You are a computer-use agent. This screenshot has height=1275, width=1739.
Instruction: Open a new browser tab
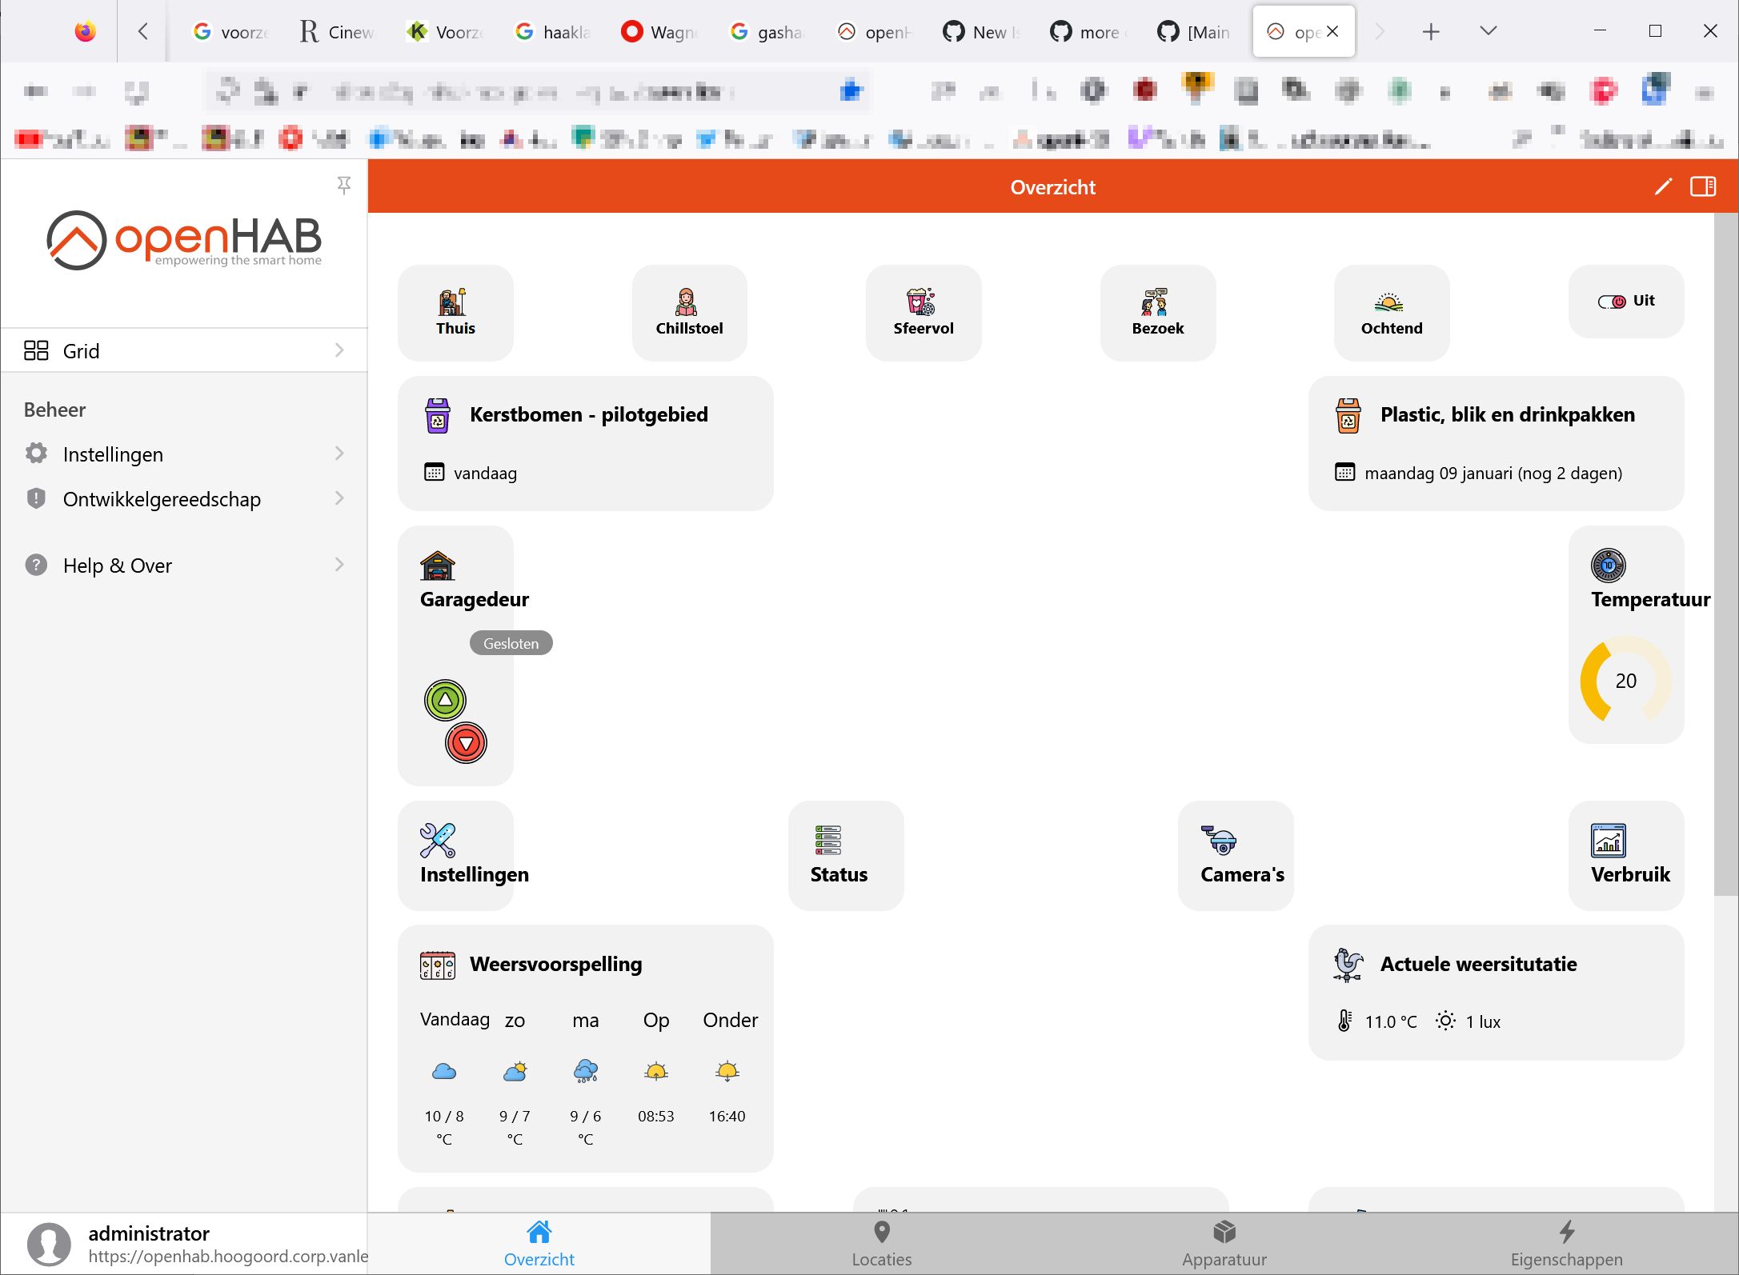point(1431,32)
